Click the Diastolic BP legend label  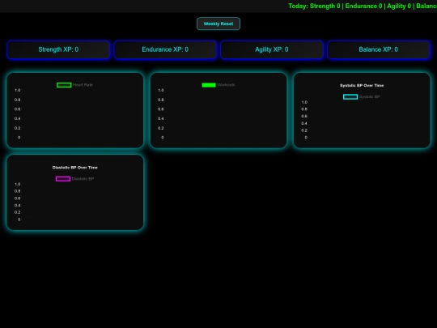coord(83,179)
